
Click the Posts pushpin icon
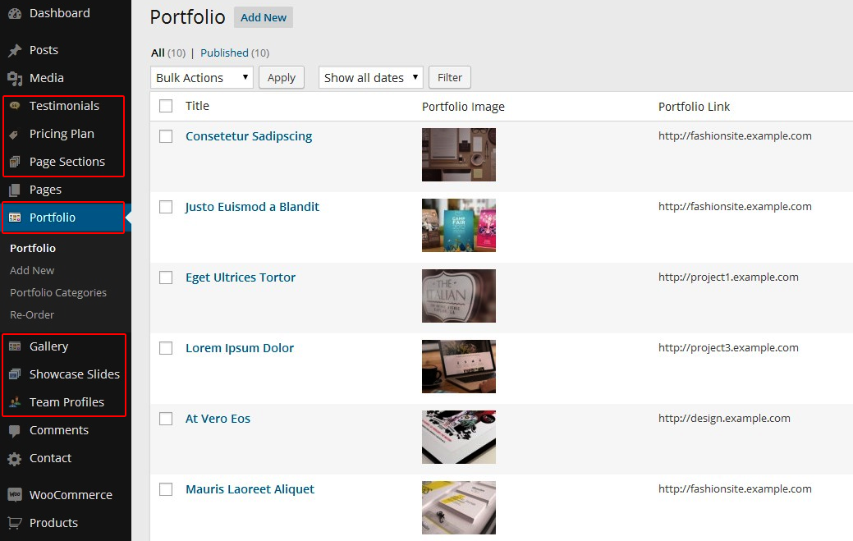click(15, 51)
